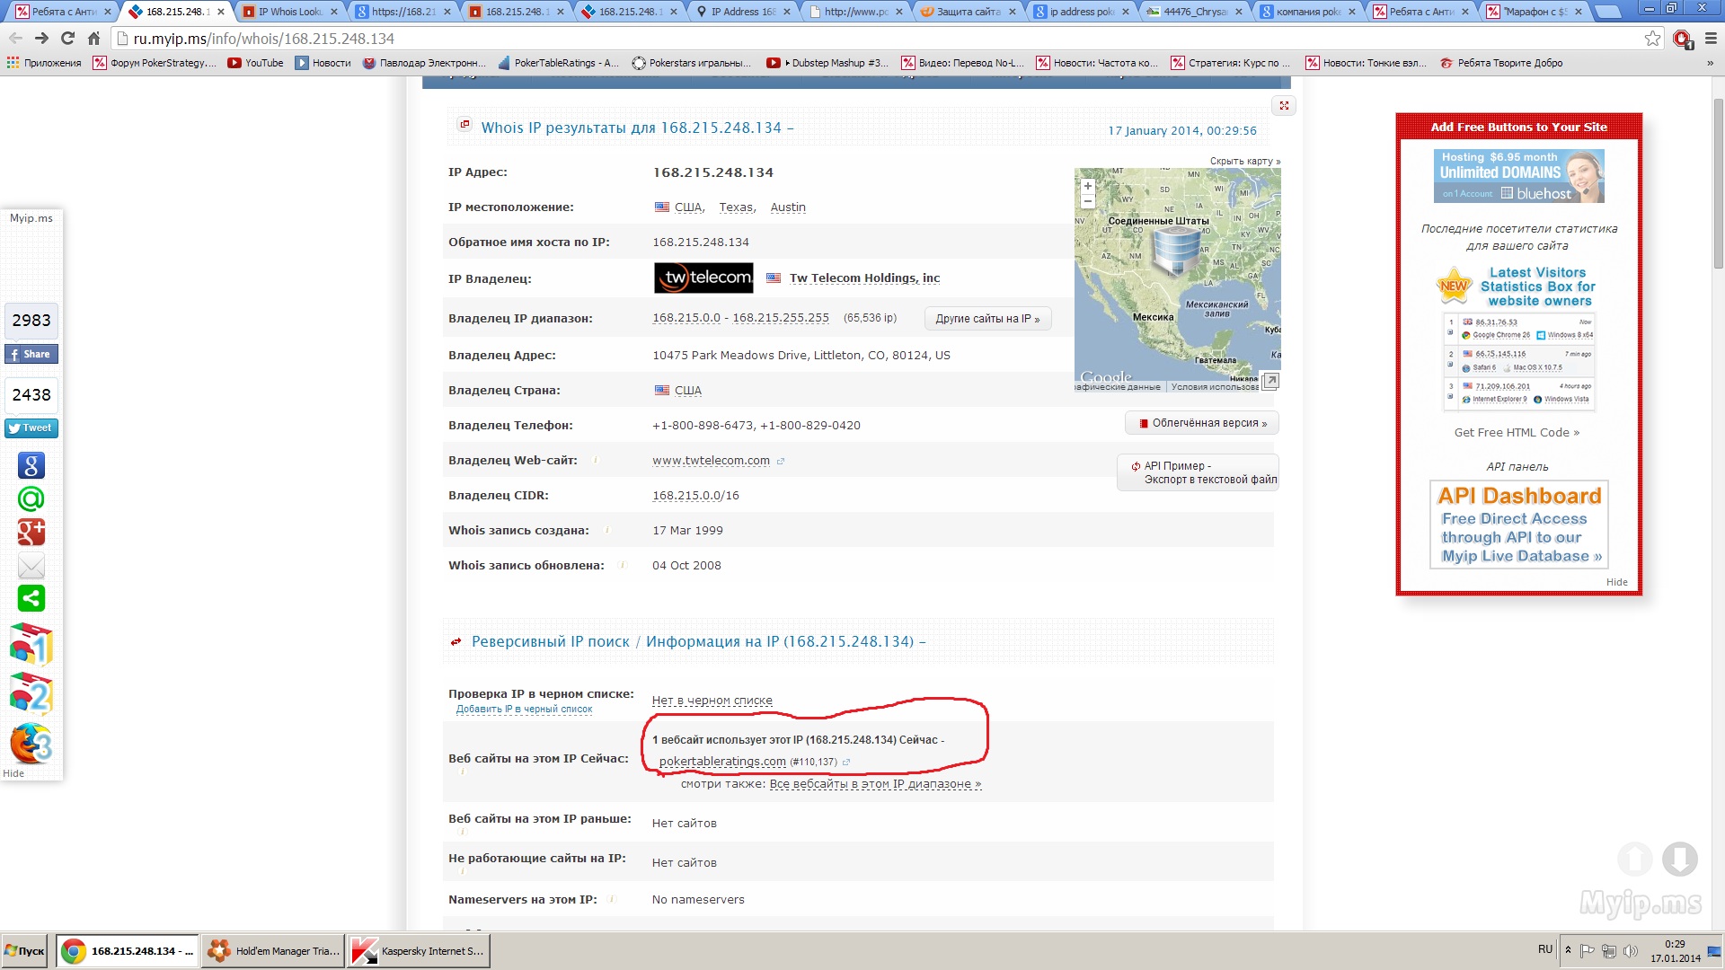
Task: Click the green Mail.ru @ share icon
Action: pos(31,498)
